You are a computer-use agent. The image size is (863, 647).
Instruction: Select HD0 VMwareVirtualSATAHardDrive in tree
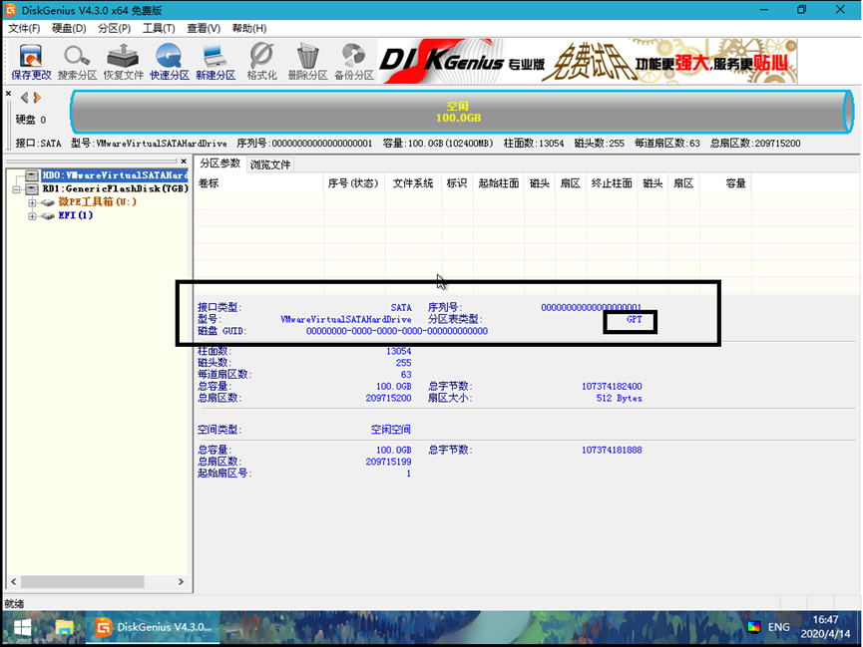[x=115, y=174]
